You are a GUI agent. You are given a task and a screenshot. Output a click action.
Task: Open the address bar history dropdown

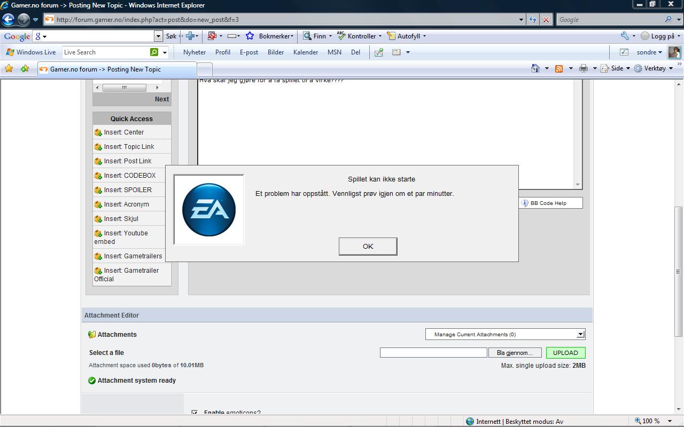[522, 20]
